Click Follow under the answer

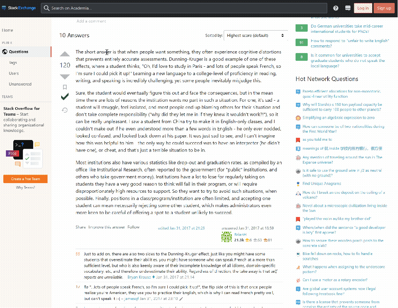pyautogui.click(x=133, y=227)
